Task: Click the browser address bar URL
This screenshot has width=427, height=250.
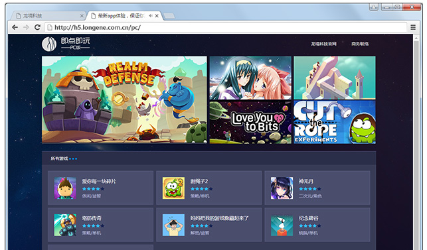Action: coord(98,27)
